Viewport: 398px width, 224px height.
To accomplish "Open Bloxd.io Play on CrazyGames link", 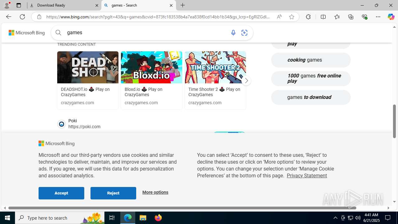I will pos(143,92).
